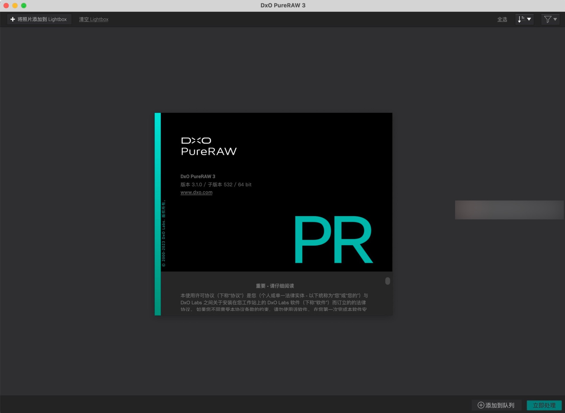Click version text 版本 3.1.0 / 子版本 532

206,184
